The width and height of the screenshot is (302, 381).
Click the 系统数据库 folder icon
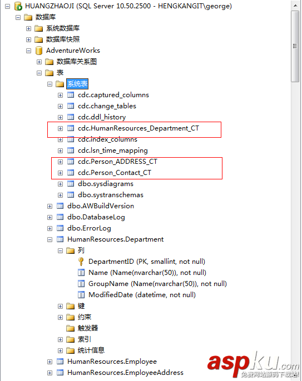[x=39, y=28]
